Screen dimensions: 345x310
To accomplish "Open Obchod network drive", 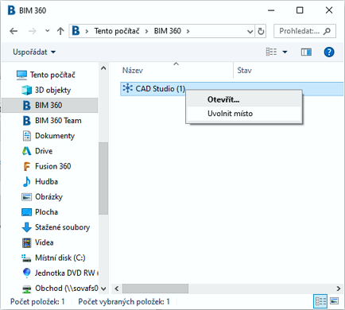I will coord(60,289).
